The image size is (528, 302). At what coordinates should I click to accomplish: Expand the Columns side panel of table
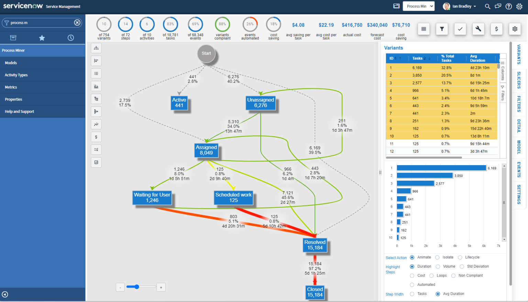(503, 71)
